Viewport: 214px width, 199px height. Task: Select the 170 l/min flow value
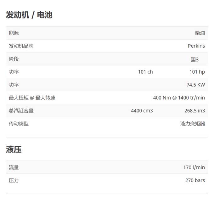click(194, 167)
